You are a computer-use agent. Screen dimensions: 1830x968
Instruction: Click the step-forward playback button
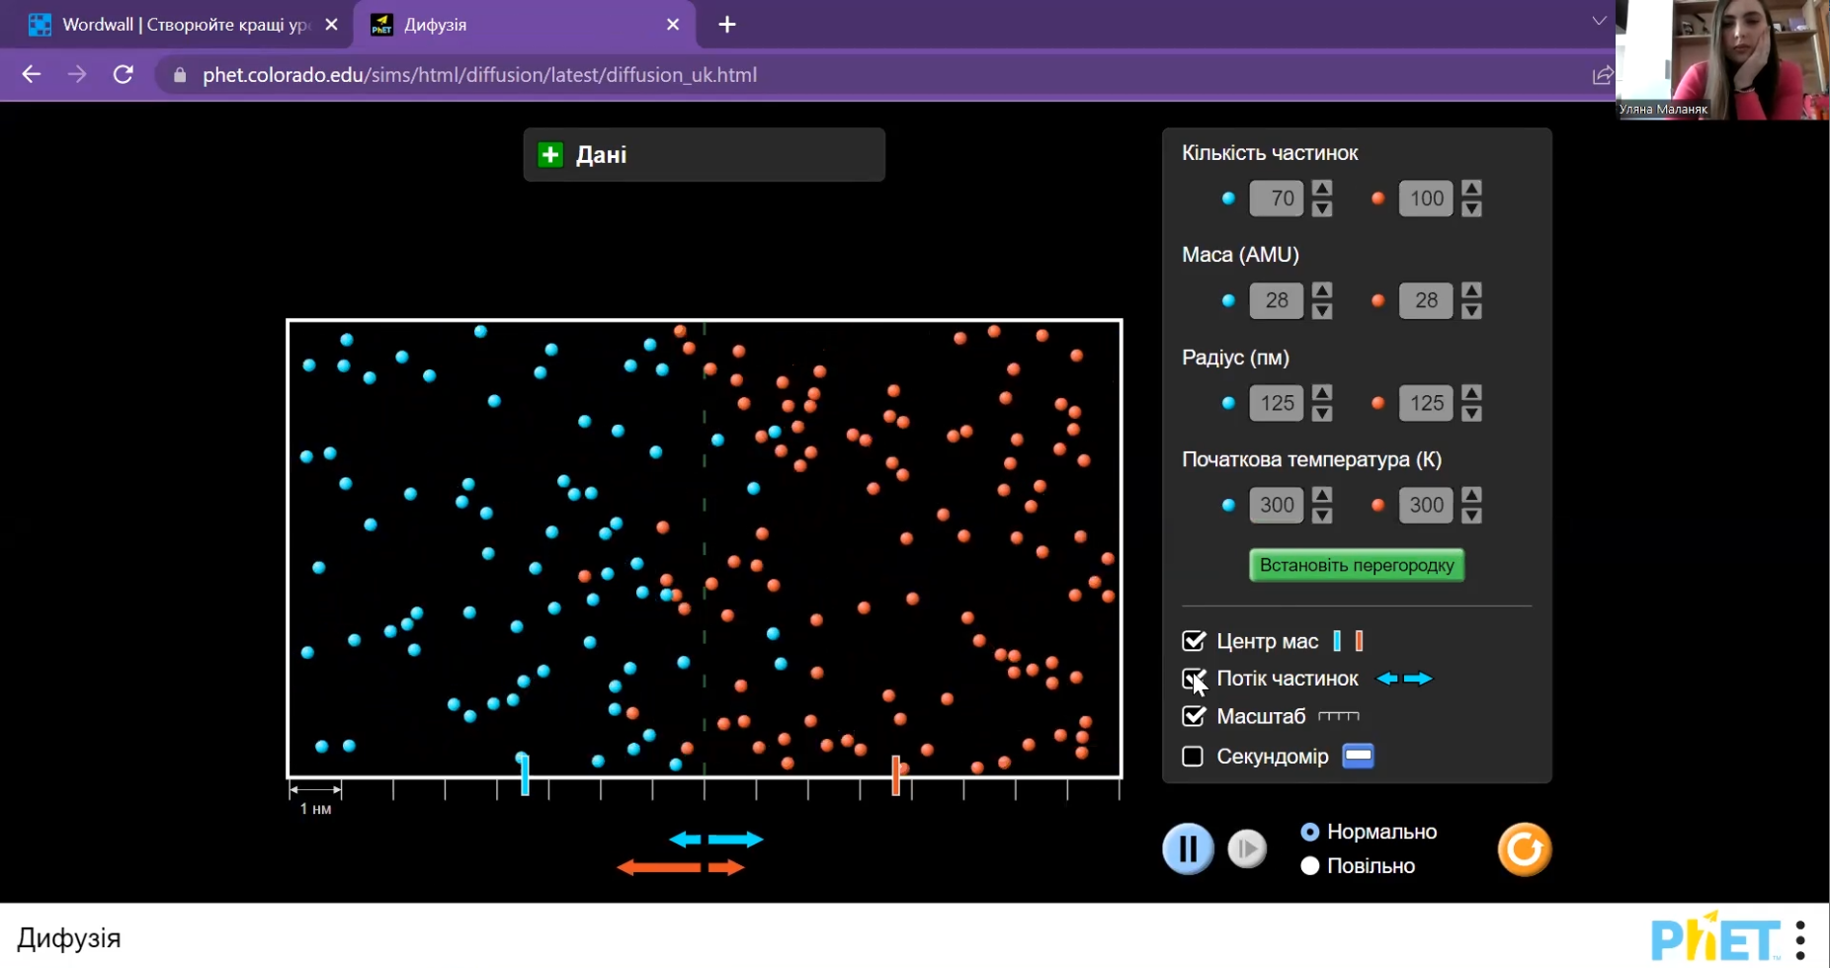tap(1247, 848)
